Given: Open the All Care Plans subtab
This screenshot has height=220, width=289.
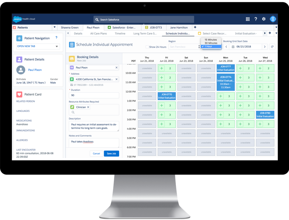Looking at the screenshot, I should click(x=99, y=33).
